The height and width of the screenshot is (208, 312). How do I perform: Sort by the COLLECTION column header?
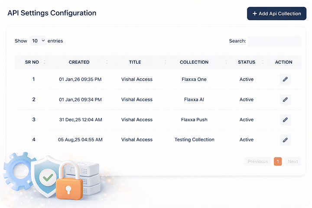[x=194, y=62]
